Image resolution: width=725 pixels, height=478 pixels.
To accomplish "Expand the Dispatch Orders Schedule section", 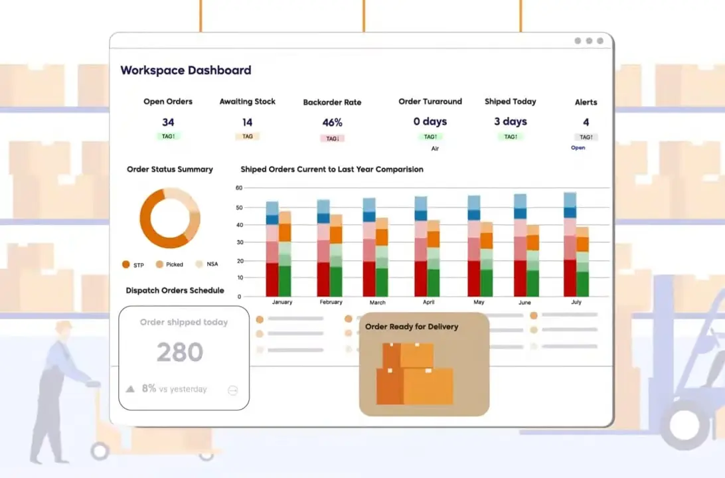I will click(x=175, y=290).
